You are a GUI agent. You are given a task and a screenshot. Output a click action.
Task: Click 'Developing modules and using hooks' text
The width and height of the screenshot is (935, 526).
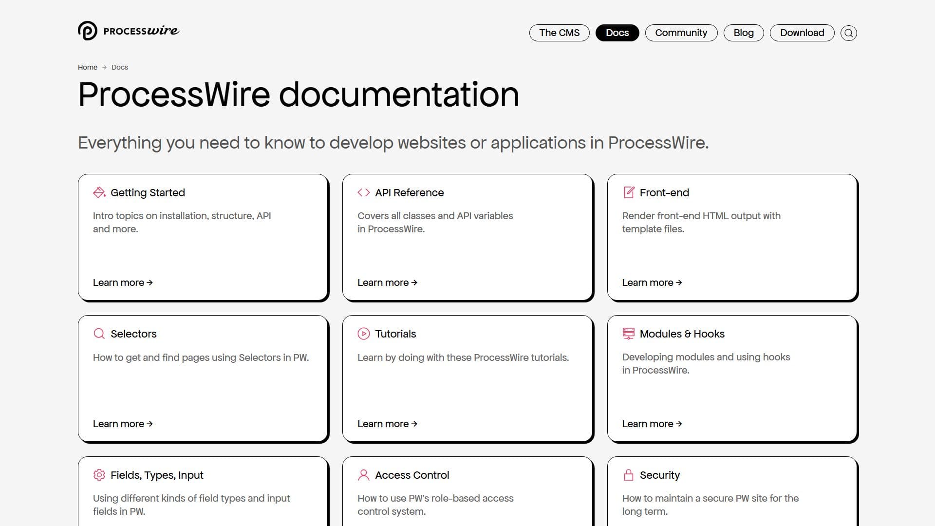click(706, 357)
